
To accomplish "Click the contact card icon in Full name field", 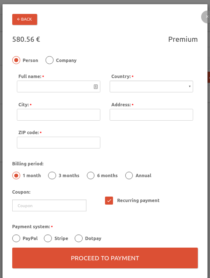I will [96, 87].
